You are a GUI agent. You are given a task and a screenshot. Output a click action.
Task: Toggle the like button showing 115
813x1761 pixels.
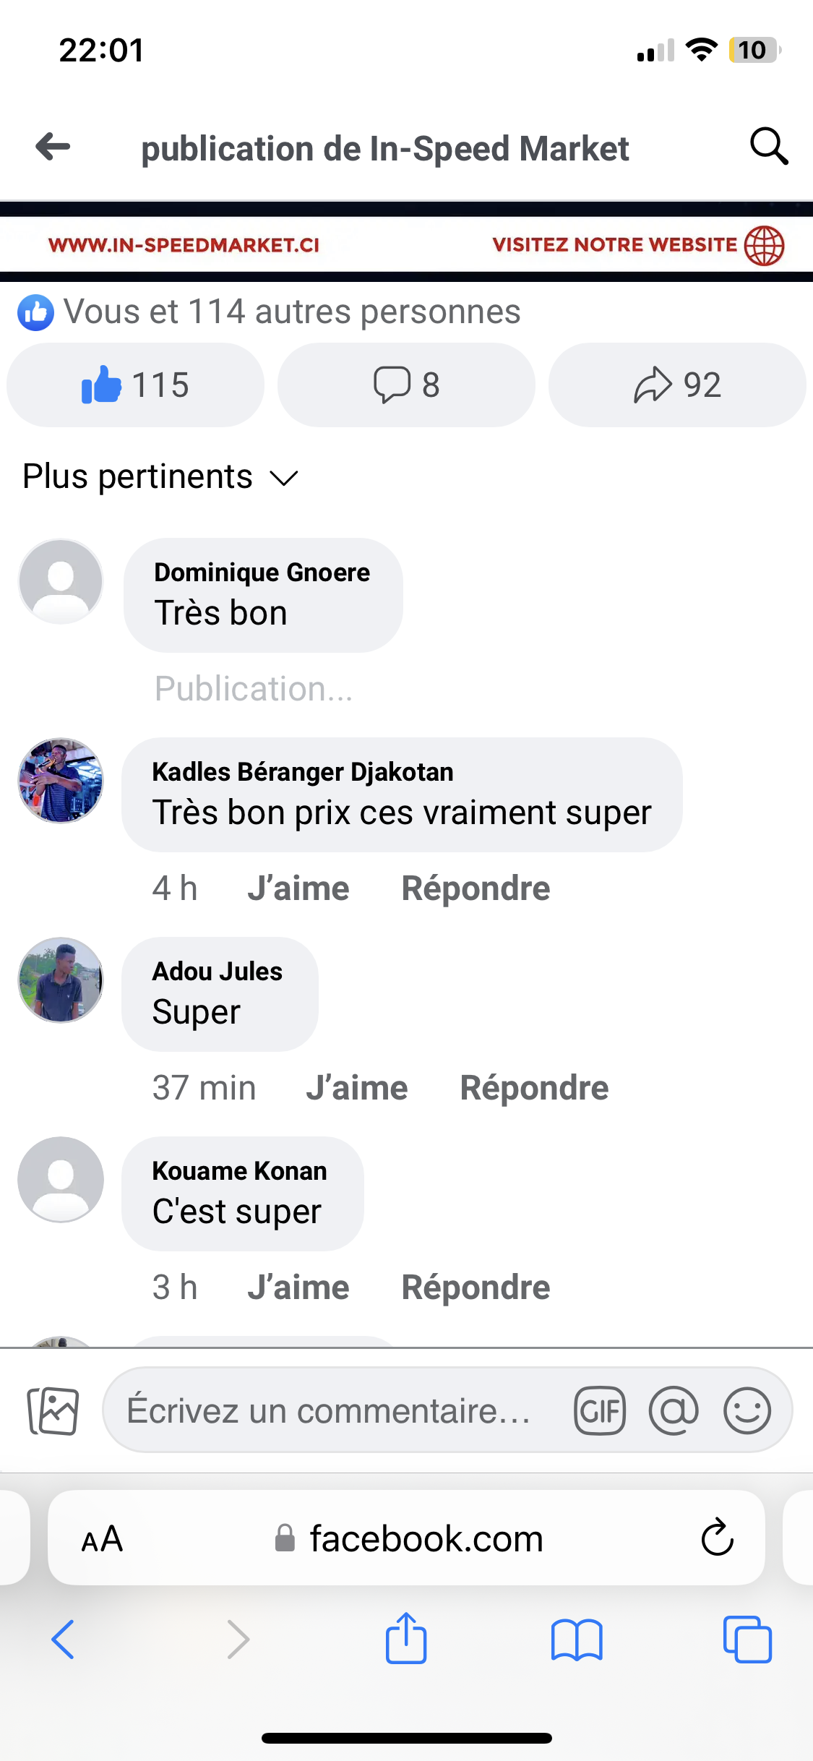[135, 385]
